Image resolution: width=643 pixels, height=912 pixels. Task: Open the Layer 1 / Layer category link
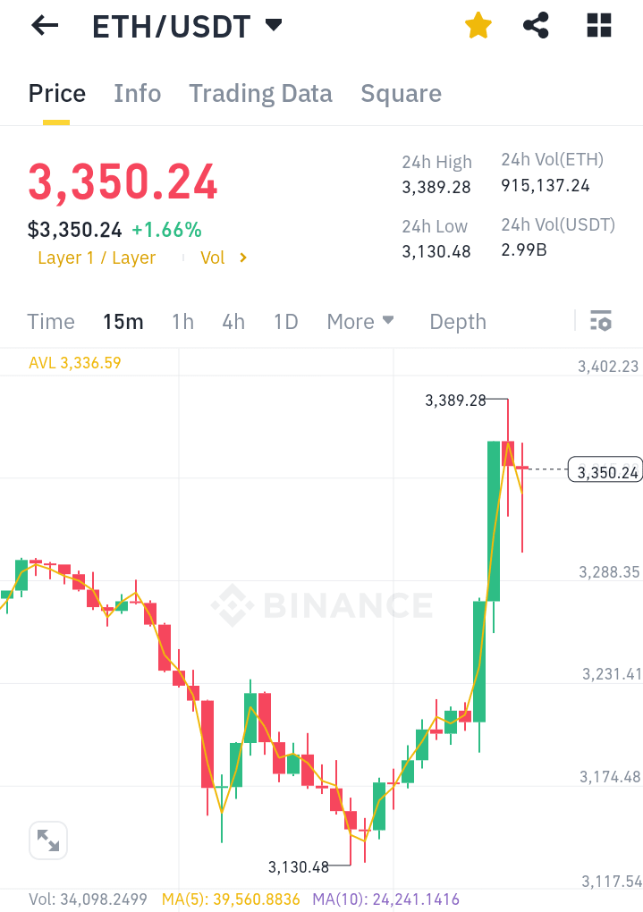coord(97,258)
